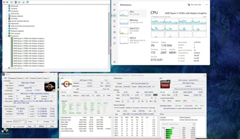Select the CPU tab in CPU-Z
This screenshot has height=139, width=240.
[x=6, y=78]
